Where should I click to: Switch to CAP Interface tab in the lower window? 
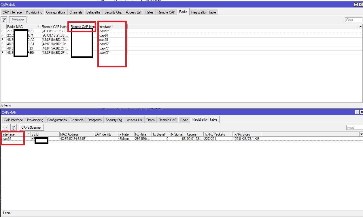click(13, 120)
